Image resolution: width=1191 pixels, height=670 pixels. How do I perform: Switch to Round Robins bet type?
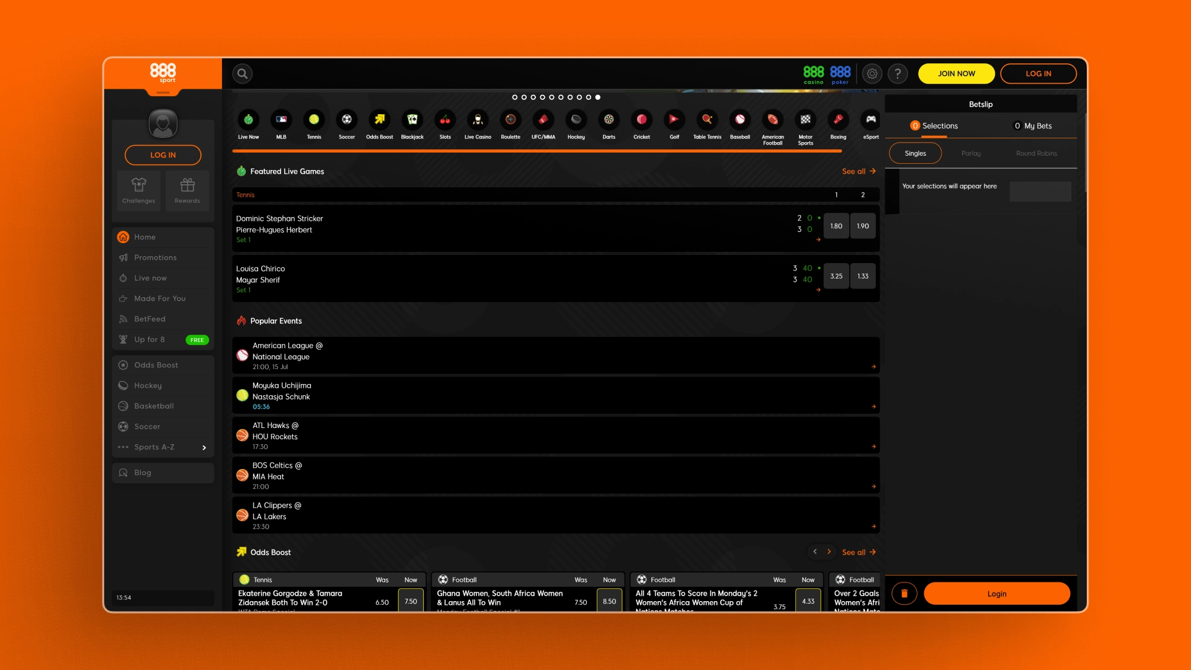[1037, 153]
